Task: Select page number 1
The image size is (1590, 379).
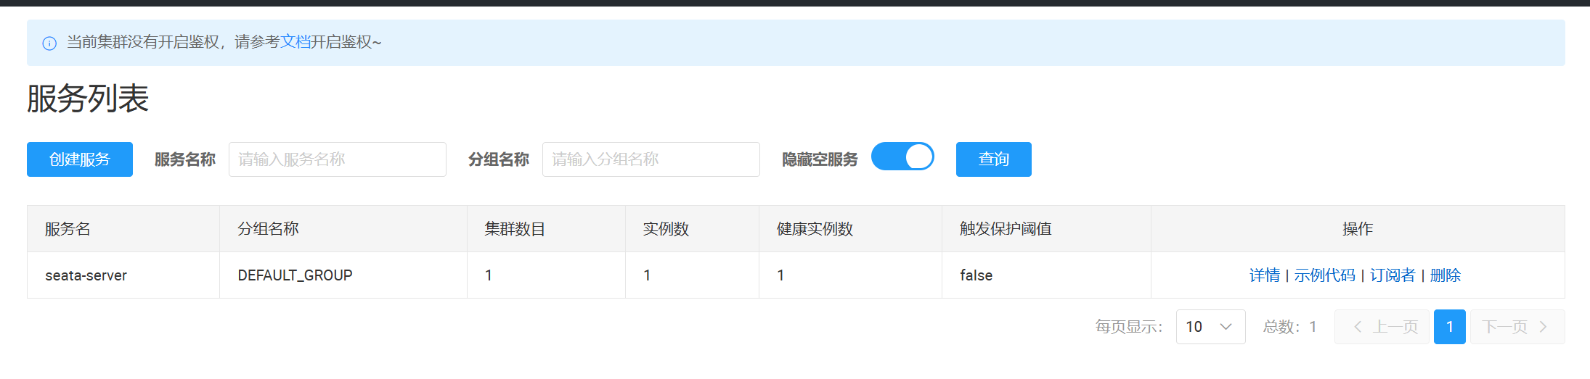Action: [1450, 327]
